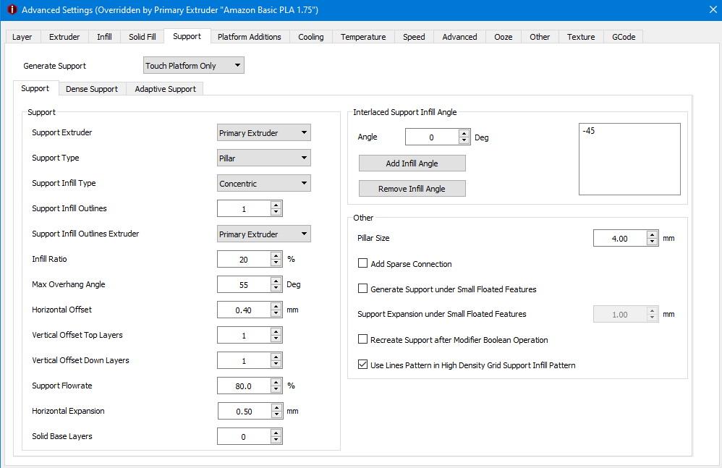Click Max Overhang Angle value field
This screenshot has width=722, height=468.
coord(244,284)
